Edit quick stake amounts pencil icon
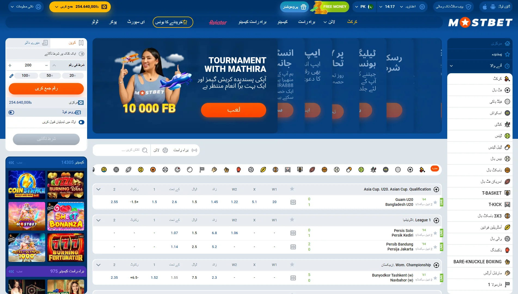 (11, 76)
